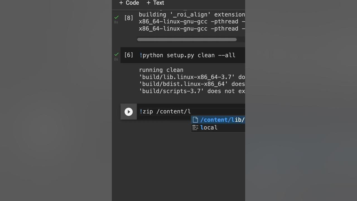The width and height of the screenshot is (357, 201).
Task: Click the snippet icon beside local suggestion
Action: [195, 128]
